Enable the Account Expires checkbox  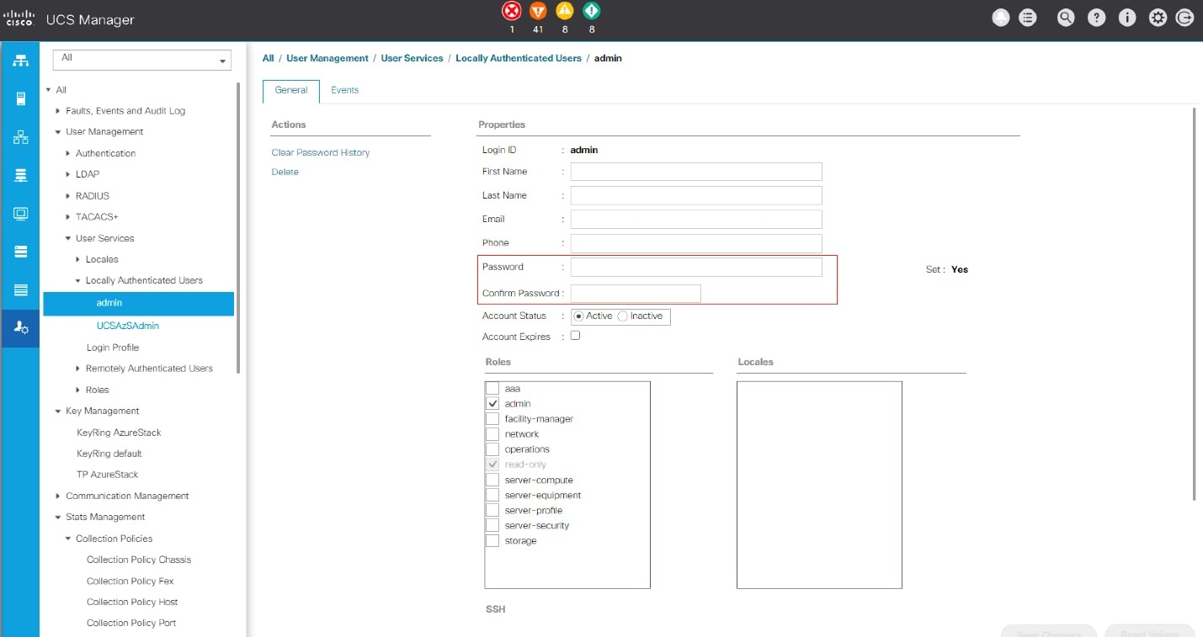[575, 336]
